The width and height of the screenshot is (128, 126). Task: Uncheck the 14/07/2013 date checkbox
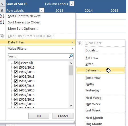(x=16, y=95)
